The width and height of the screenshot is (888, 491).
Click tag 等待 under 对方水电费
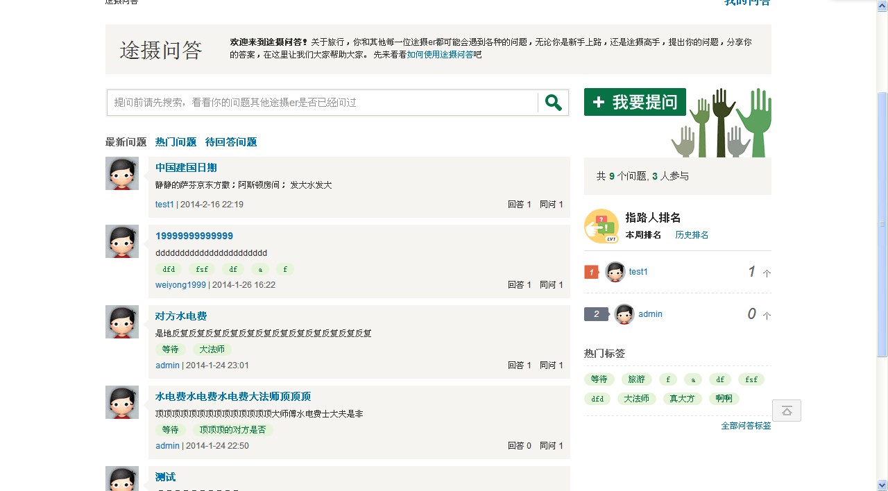point(170,350)
